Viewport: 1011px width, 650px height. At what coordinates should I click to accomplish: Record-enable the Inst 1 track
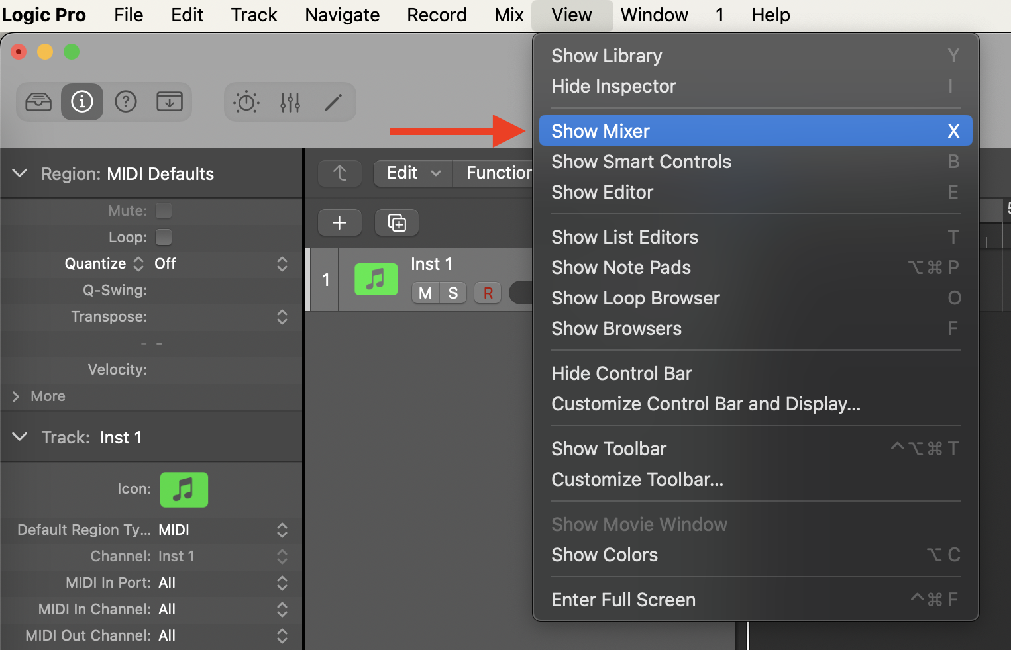point(488,293)
